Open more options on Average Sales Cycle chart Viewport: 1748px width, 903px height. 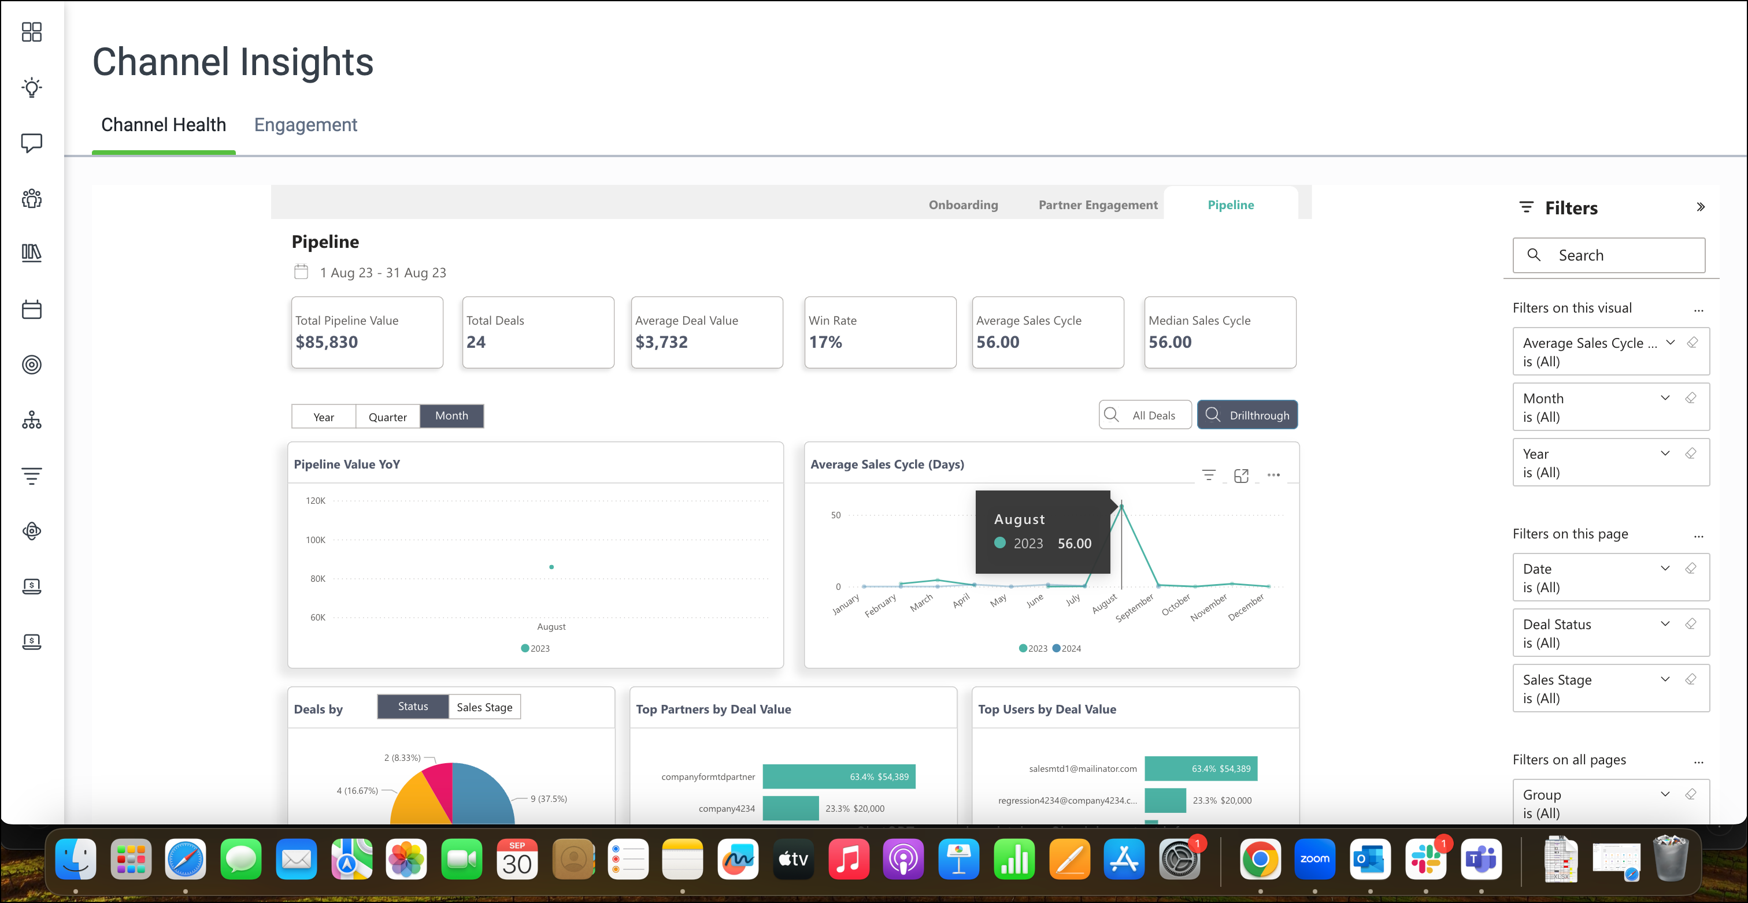1273,475
